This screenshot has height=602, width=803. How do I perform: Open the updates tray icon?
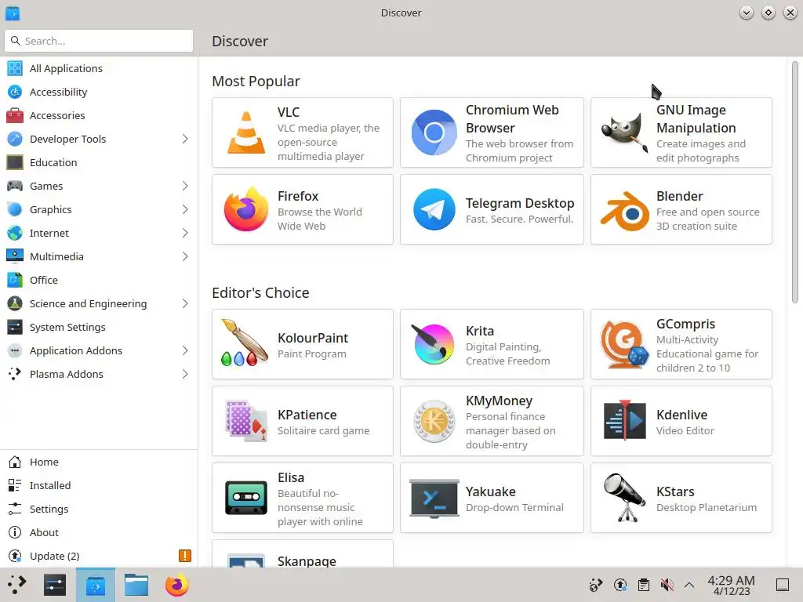[x=620, y=585]
